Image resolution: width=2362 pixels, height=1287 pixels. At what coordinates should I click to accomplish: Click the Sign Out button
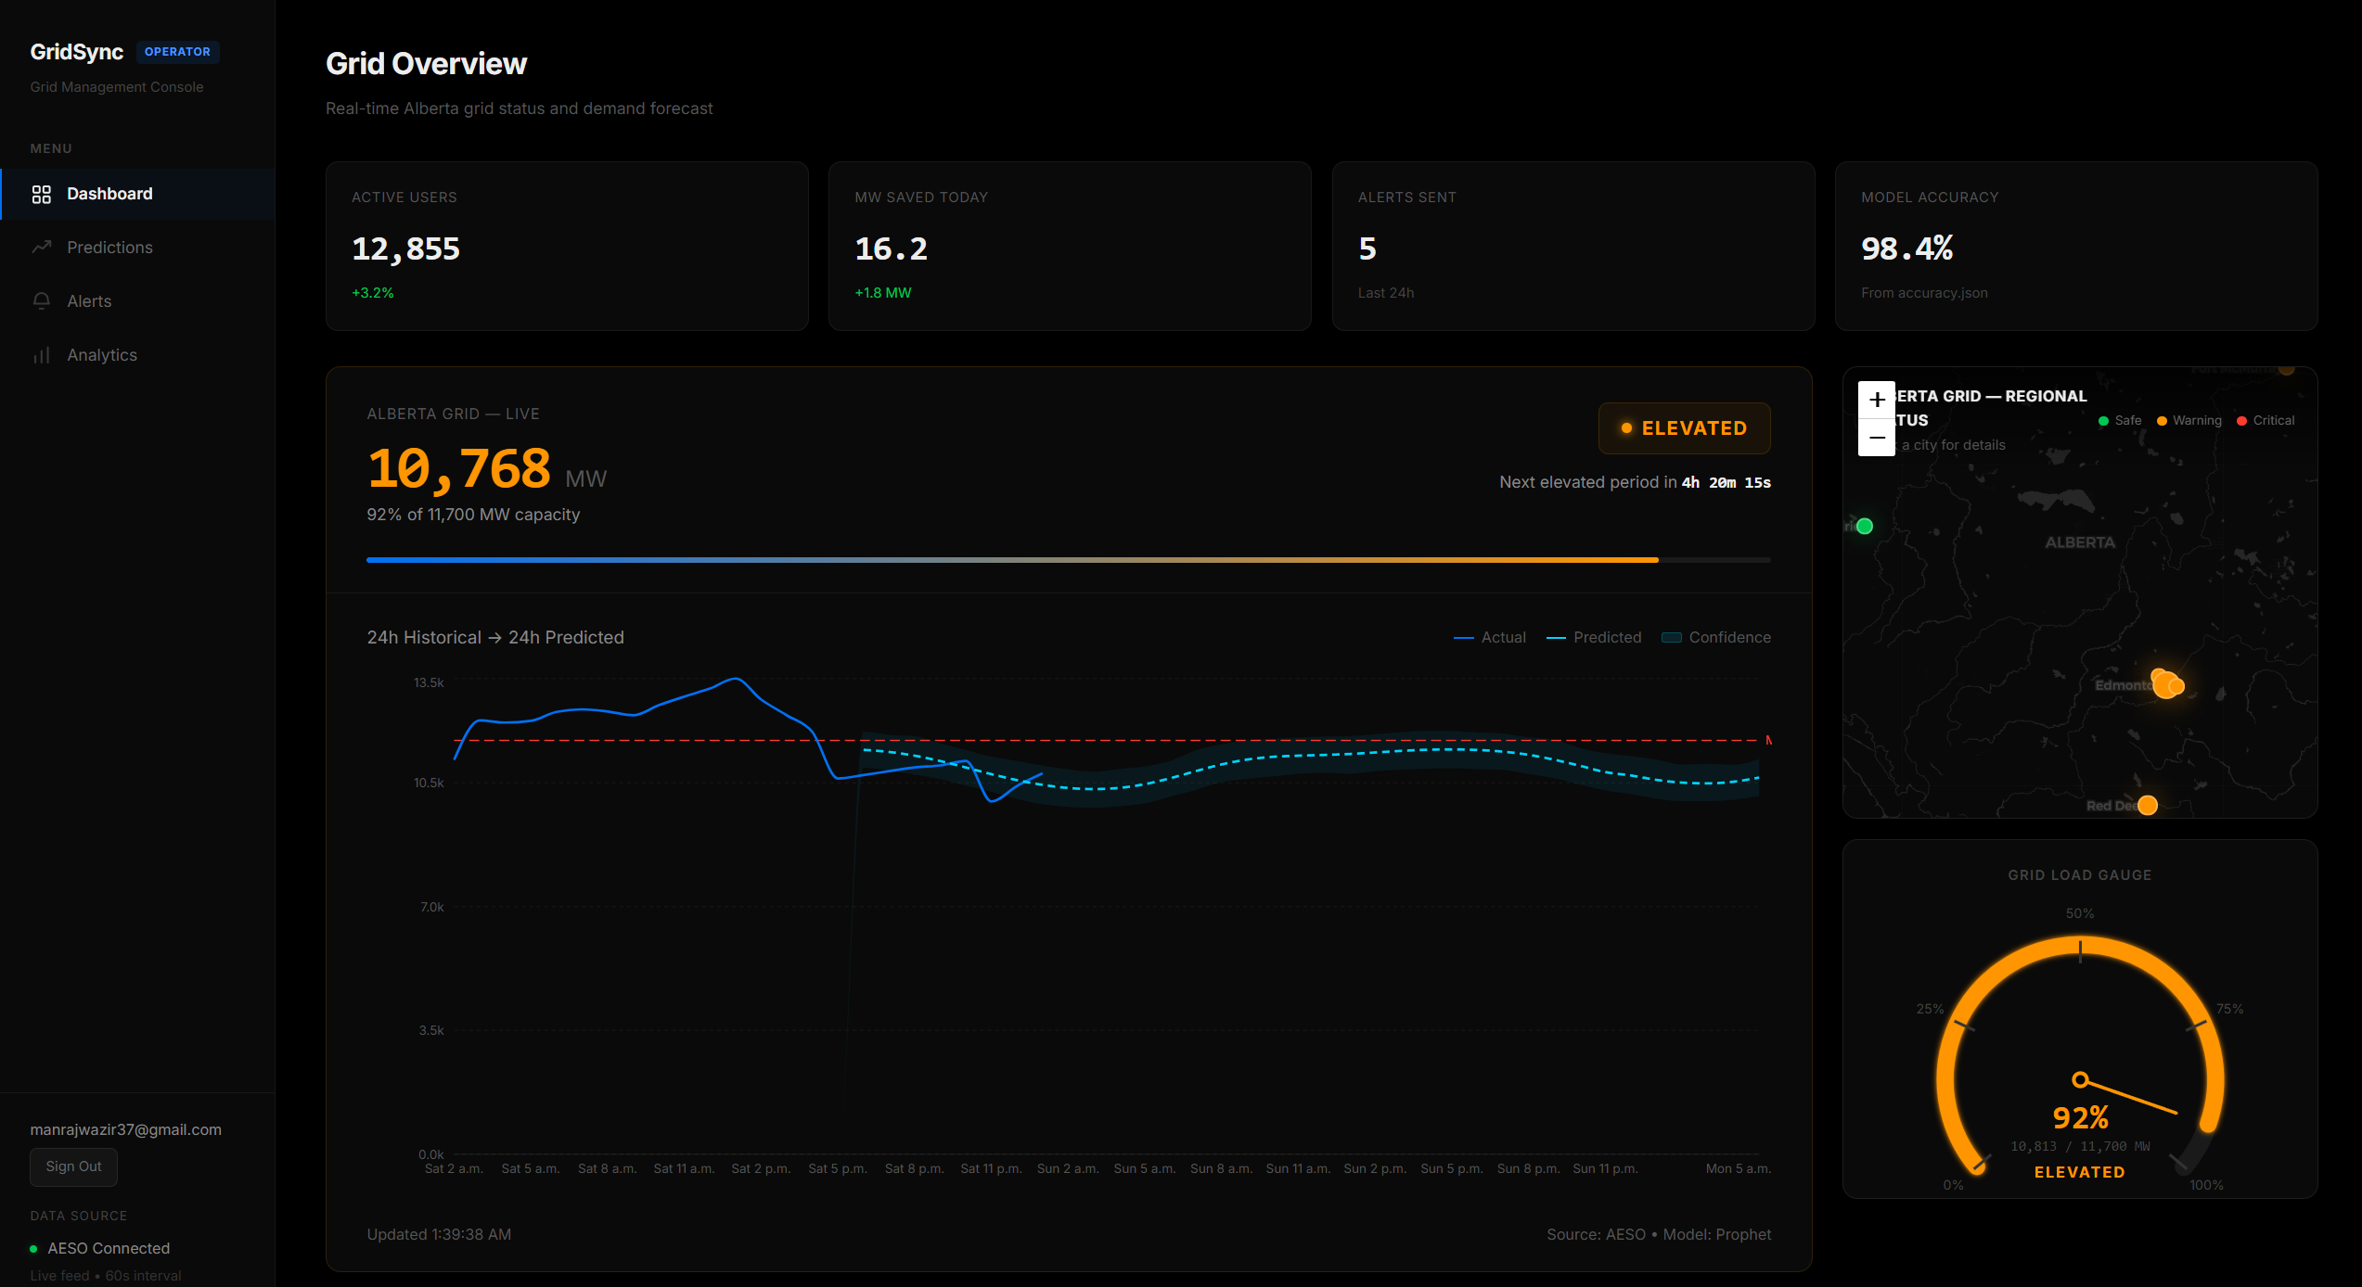(x=74, y=1166)
